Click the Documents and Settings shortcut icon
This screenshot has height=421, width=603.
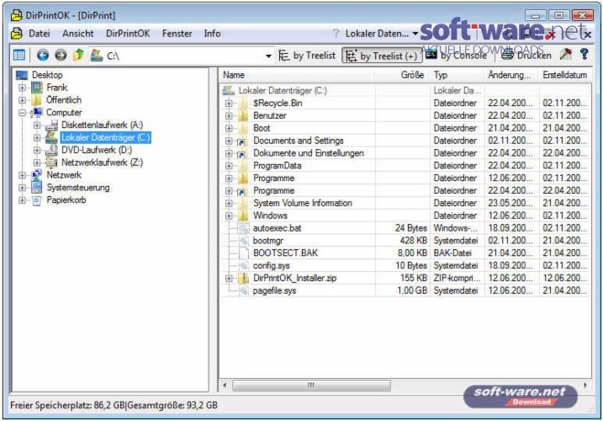coord(241,141)
